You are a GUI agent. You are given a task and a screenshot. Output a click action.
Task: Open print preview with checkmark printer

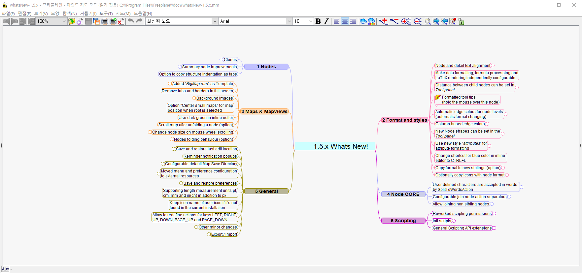(x=113, y=21)
